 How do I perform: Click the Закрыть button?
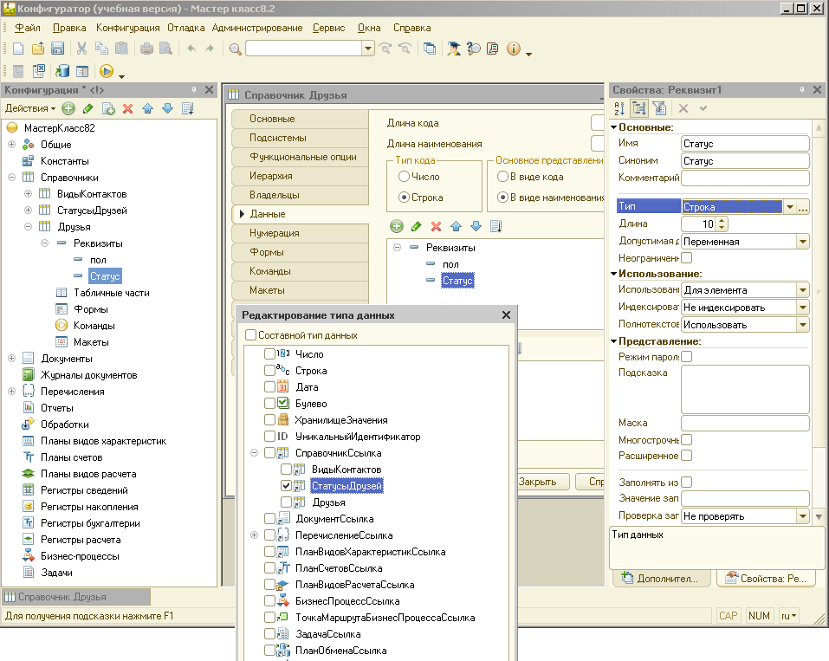pyautogui.click(x=542, y=482)
